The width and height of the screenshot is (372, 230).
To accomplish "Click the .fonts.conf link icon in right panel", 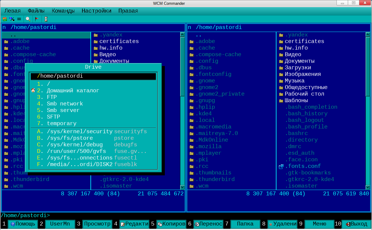I will coord(281,166).
